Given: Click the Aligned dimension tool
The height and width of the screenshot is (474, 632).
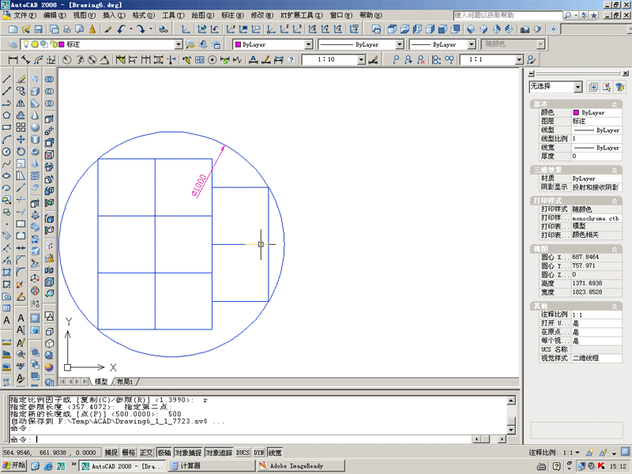Looking at the screenshot, I should click(x=26, y=60).
